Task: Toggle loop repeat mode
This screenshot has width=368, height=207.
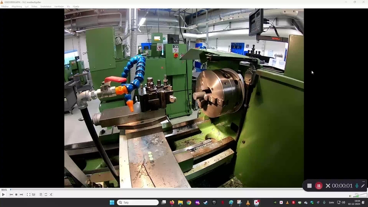Action: [46, 195]
